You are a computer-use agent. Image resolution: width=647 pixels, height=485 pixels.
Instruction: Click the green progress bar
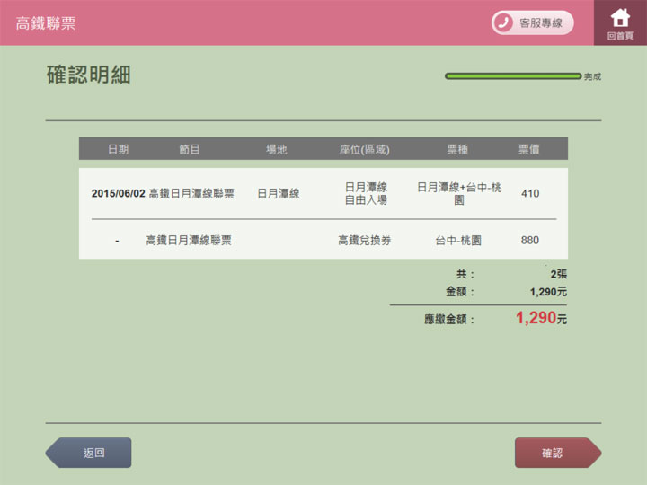(x=513, y=76)
